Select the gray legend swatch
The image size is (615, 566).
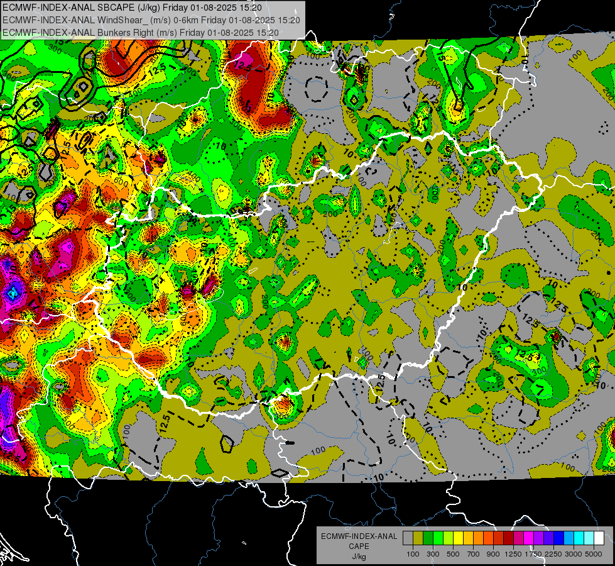408,538
